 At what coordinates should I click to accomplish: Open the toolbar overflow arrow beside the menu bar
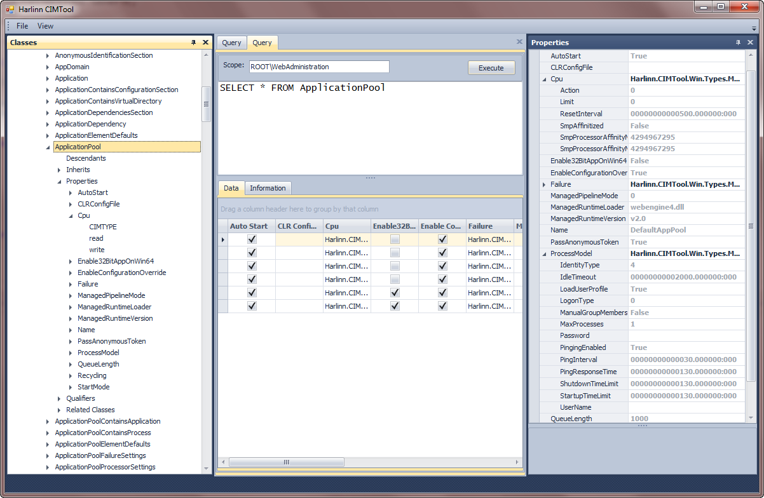click(x=754, y=27)
